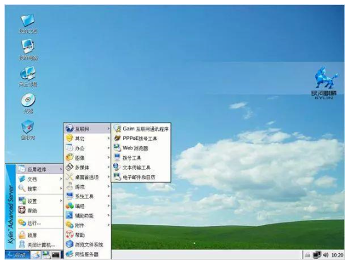
Task: Open the PPPoE拨号工具 entry
Action: 141,139
